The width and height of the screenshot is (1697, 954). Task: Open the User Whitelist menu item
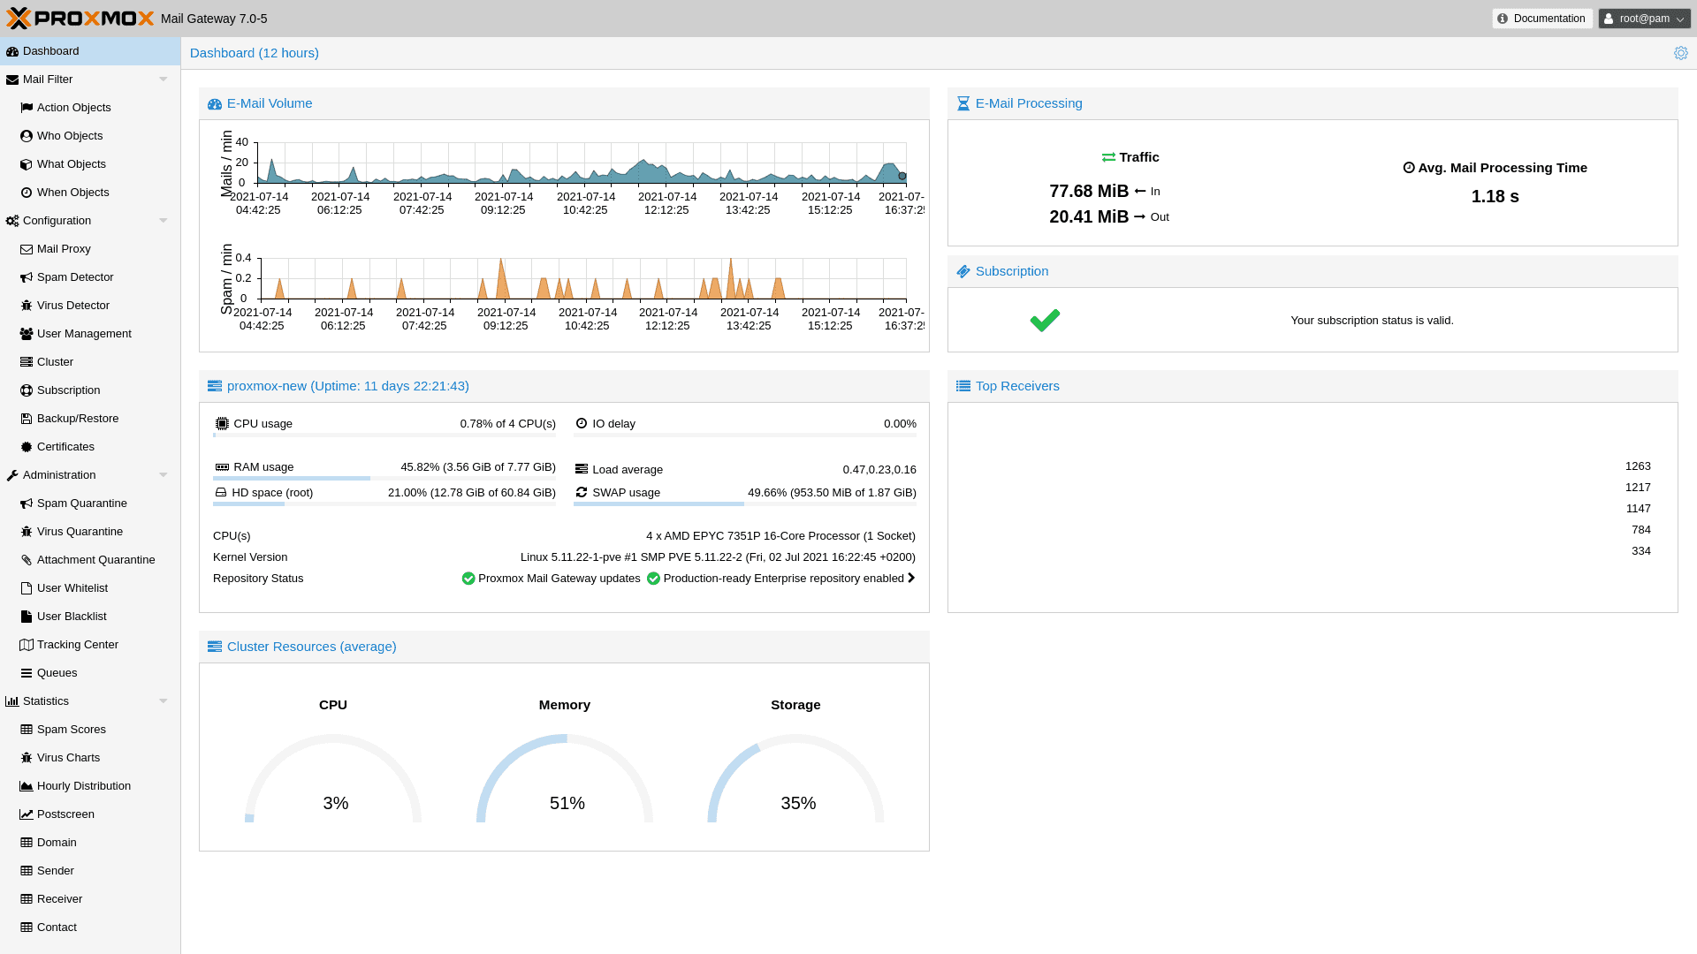pyautogui.click(x=72, y=588)
